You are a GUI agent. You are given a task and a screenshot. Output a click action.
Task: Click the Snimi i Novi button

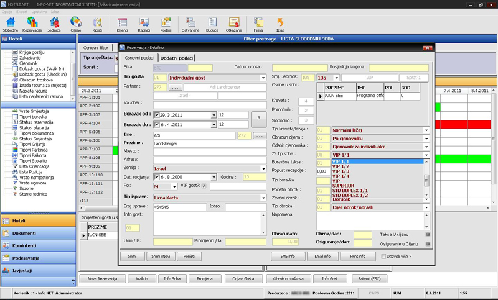161,257
